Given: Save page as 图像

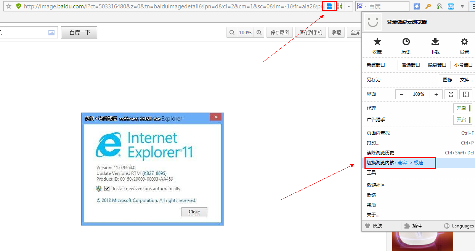Looking at the screenshot, I should pyautogui.click(x=448, y=80).
